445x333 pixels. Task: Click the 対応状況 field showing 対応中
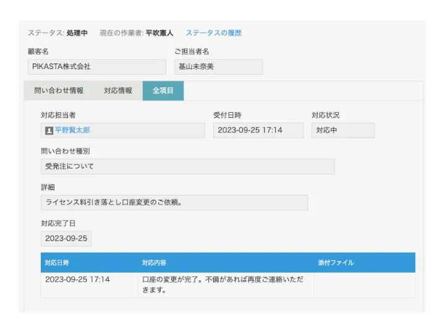342,130
